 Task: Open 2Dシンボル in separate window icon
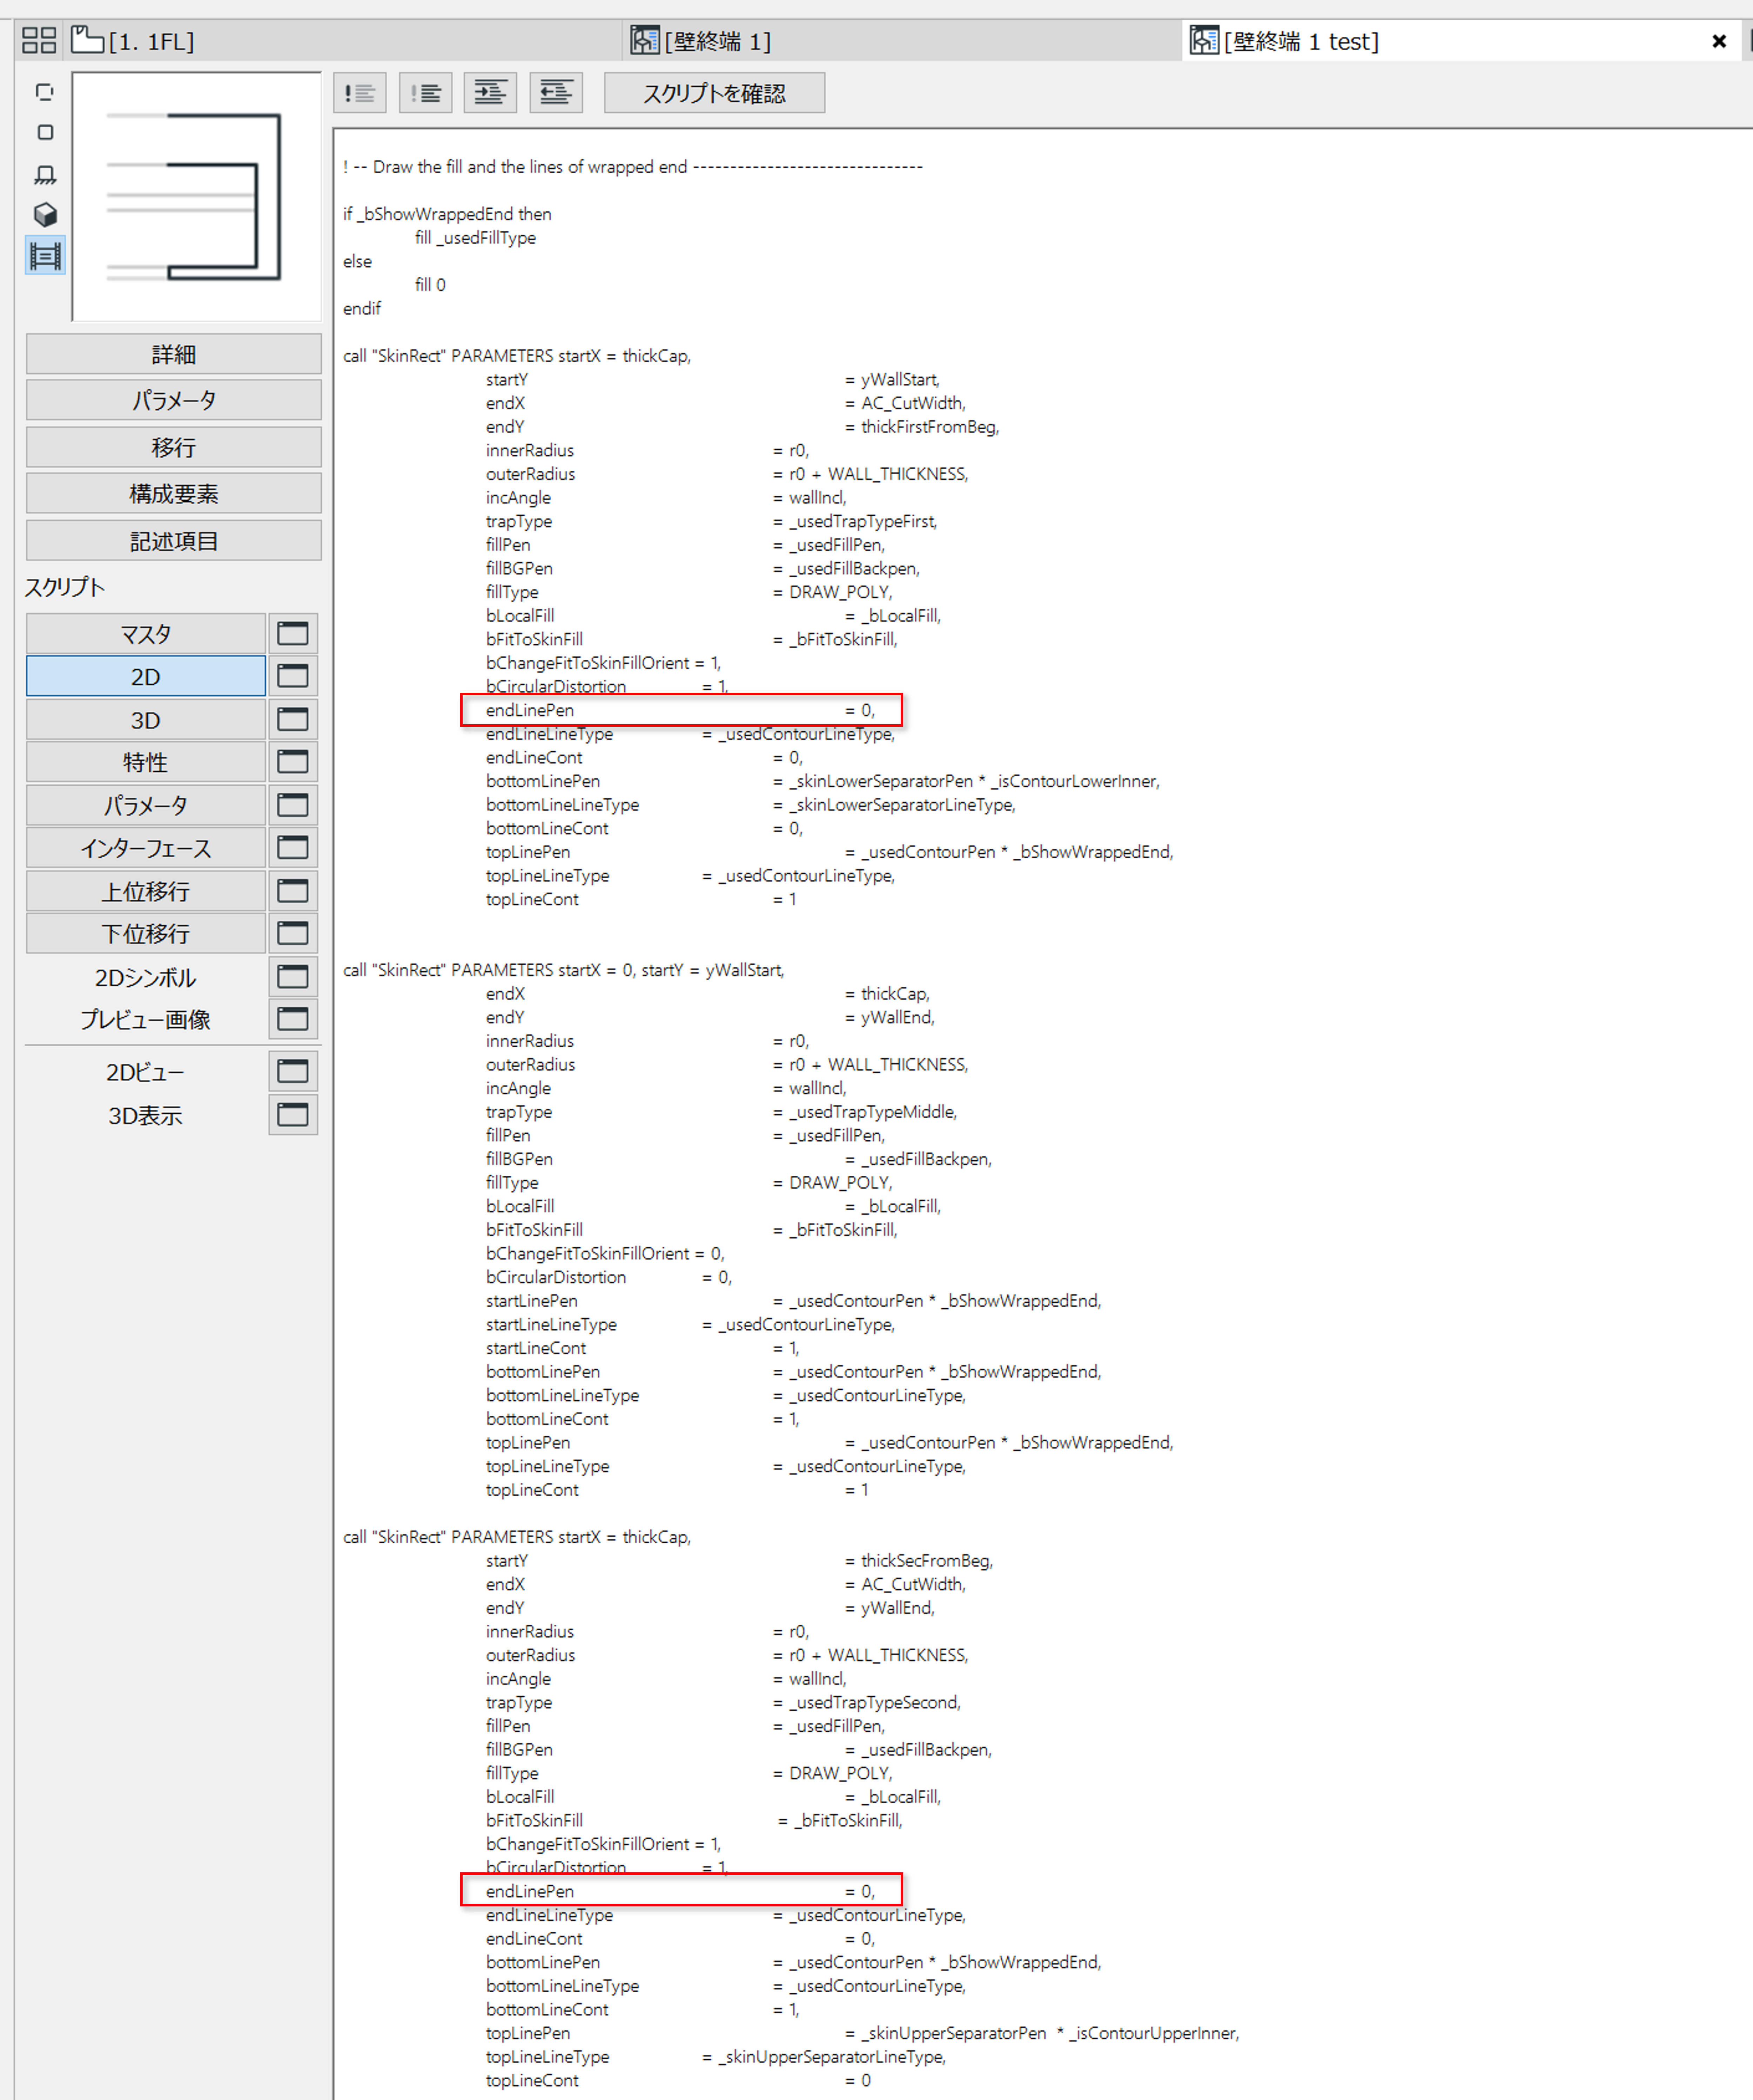(293, 976)
